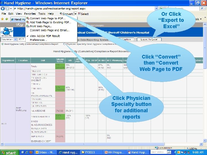
Task: Open the File menu
Action: [x=3, y=14]
